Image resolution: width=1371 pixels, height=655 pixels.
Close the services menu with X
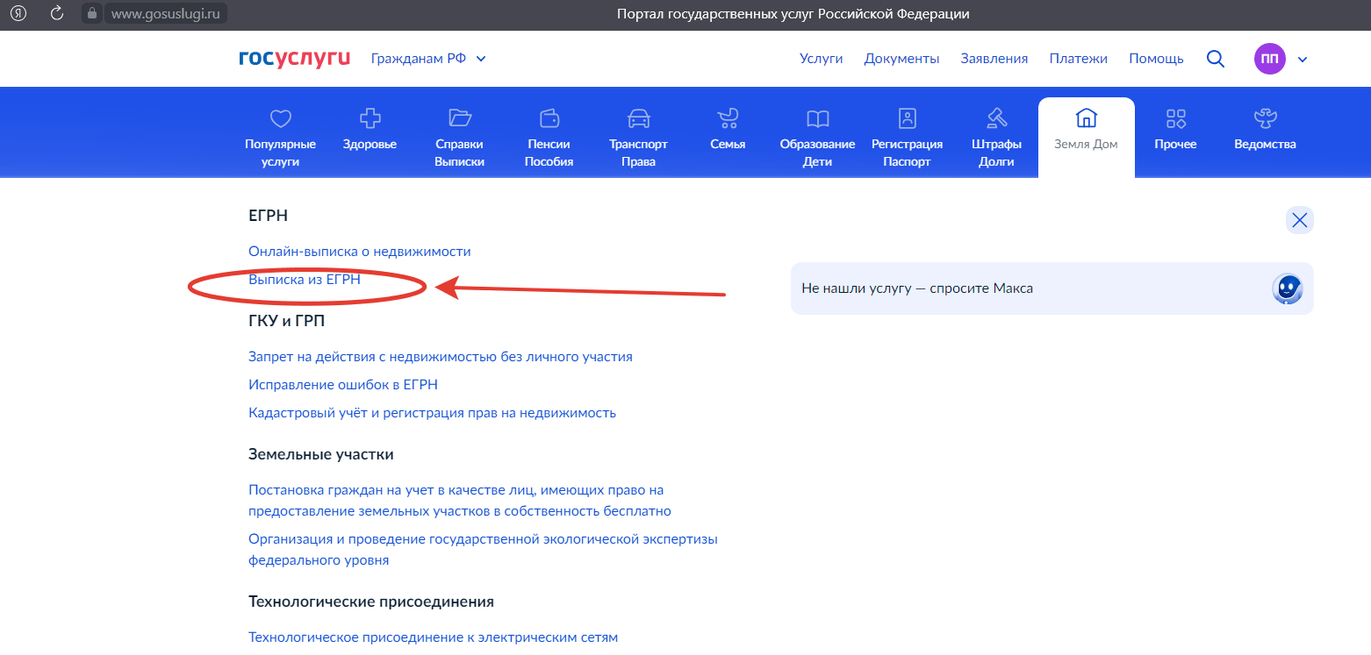click(x=1300, y=220)
